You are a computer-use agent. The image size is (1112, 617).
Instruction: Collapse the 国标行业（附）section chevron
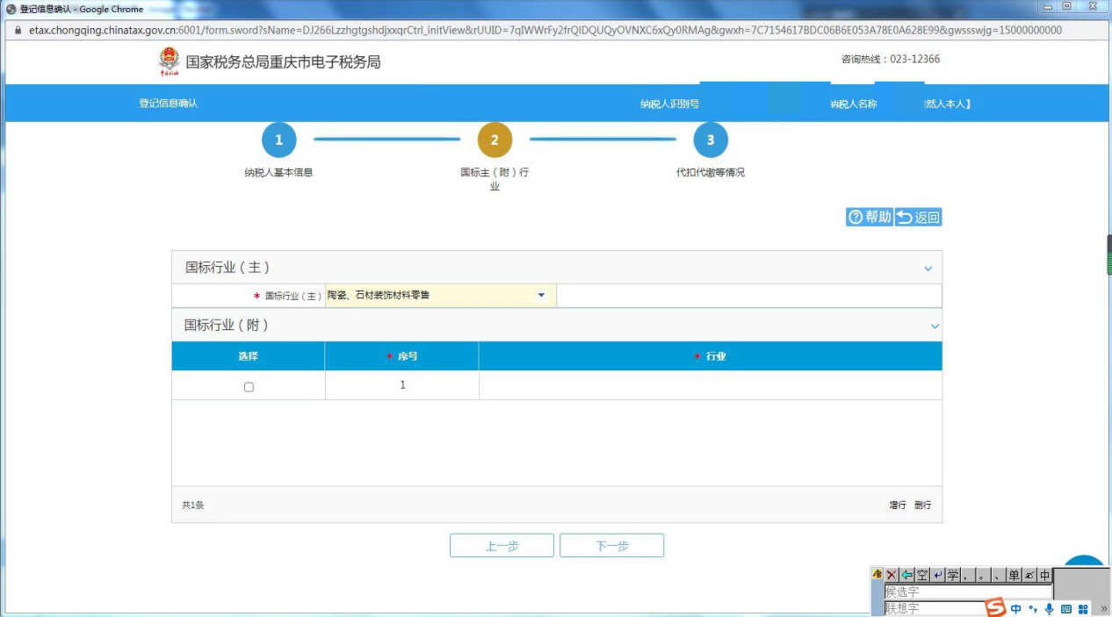(x=935, y=326)
